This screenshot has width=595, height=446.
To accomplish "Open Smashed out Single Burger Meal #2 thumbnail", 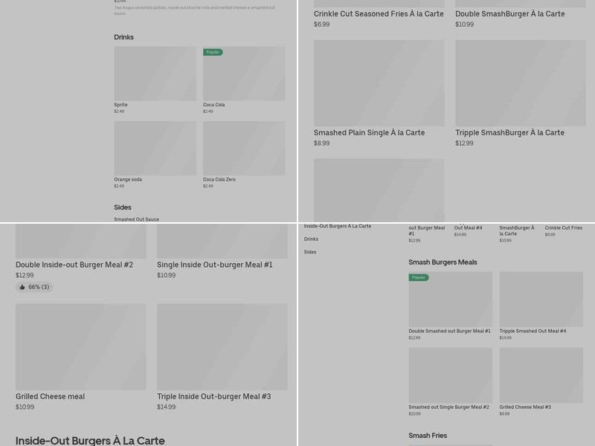I will (x=451, y=375).
